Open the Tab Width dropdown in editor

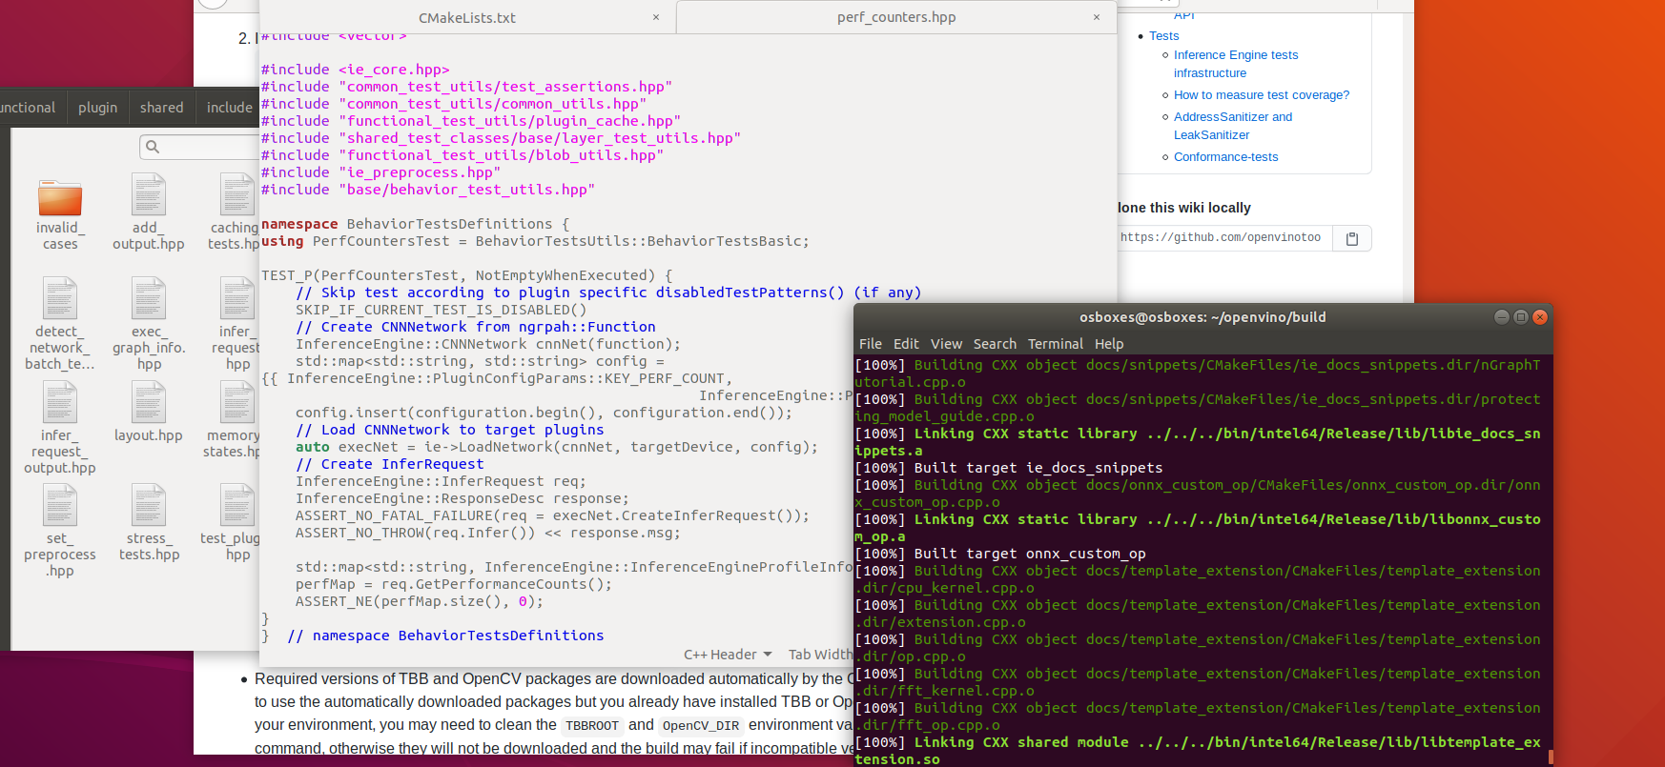click(x=820, y=655)
